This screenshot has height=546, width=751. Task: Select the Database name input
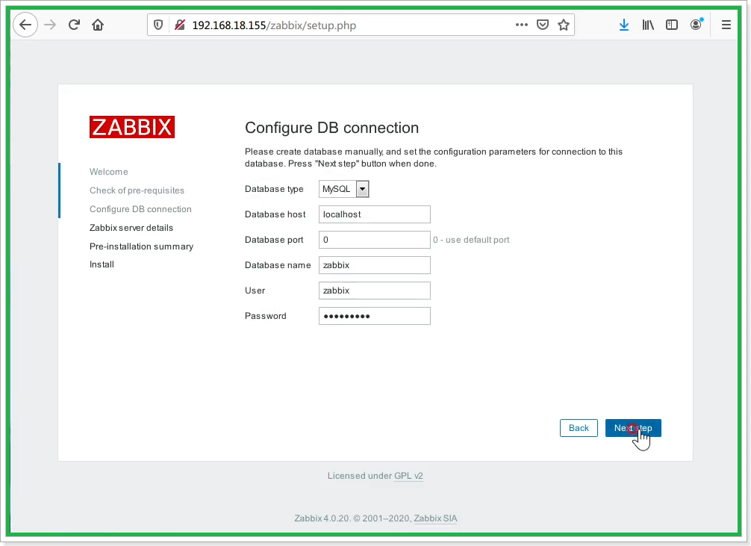click(x=375, y=265)
